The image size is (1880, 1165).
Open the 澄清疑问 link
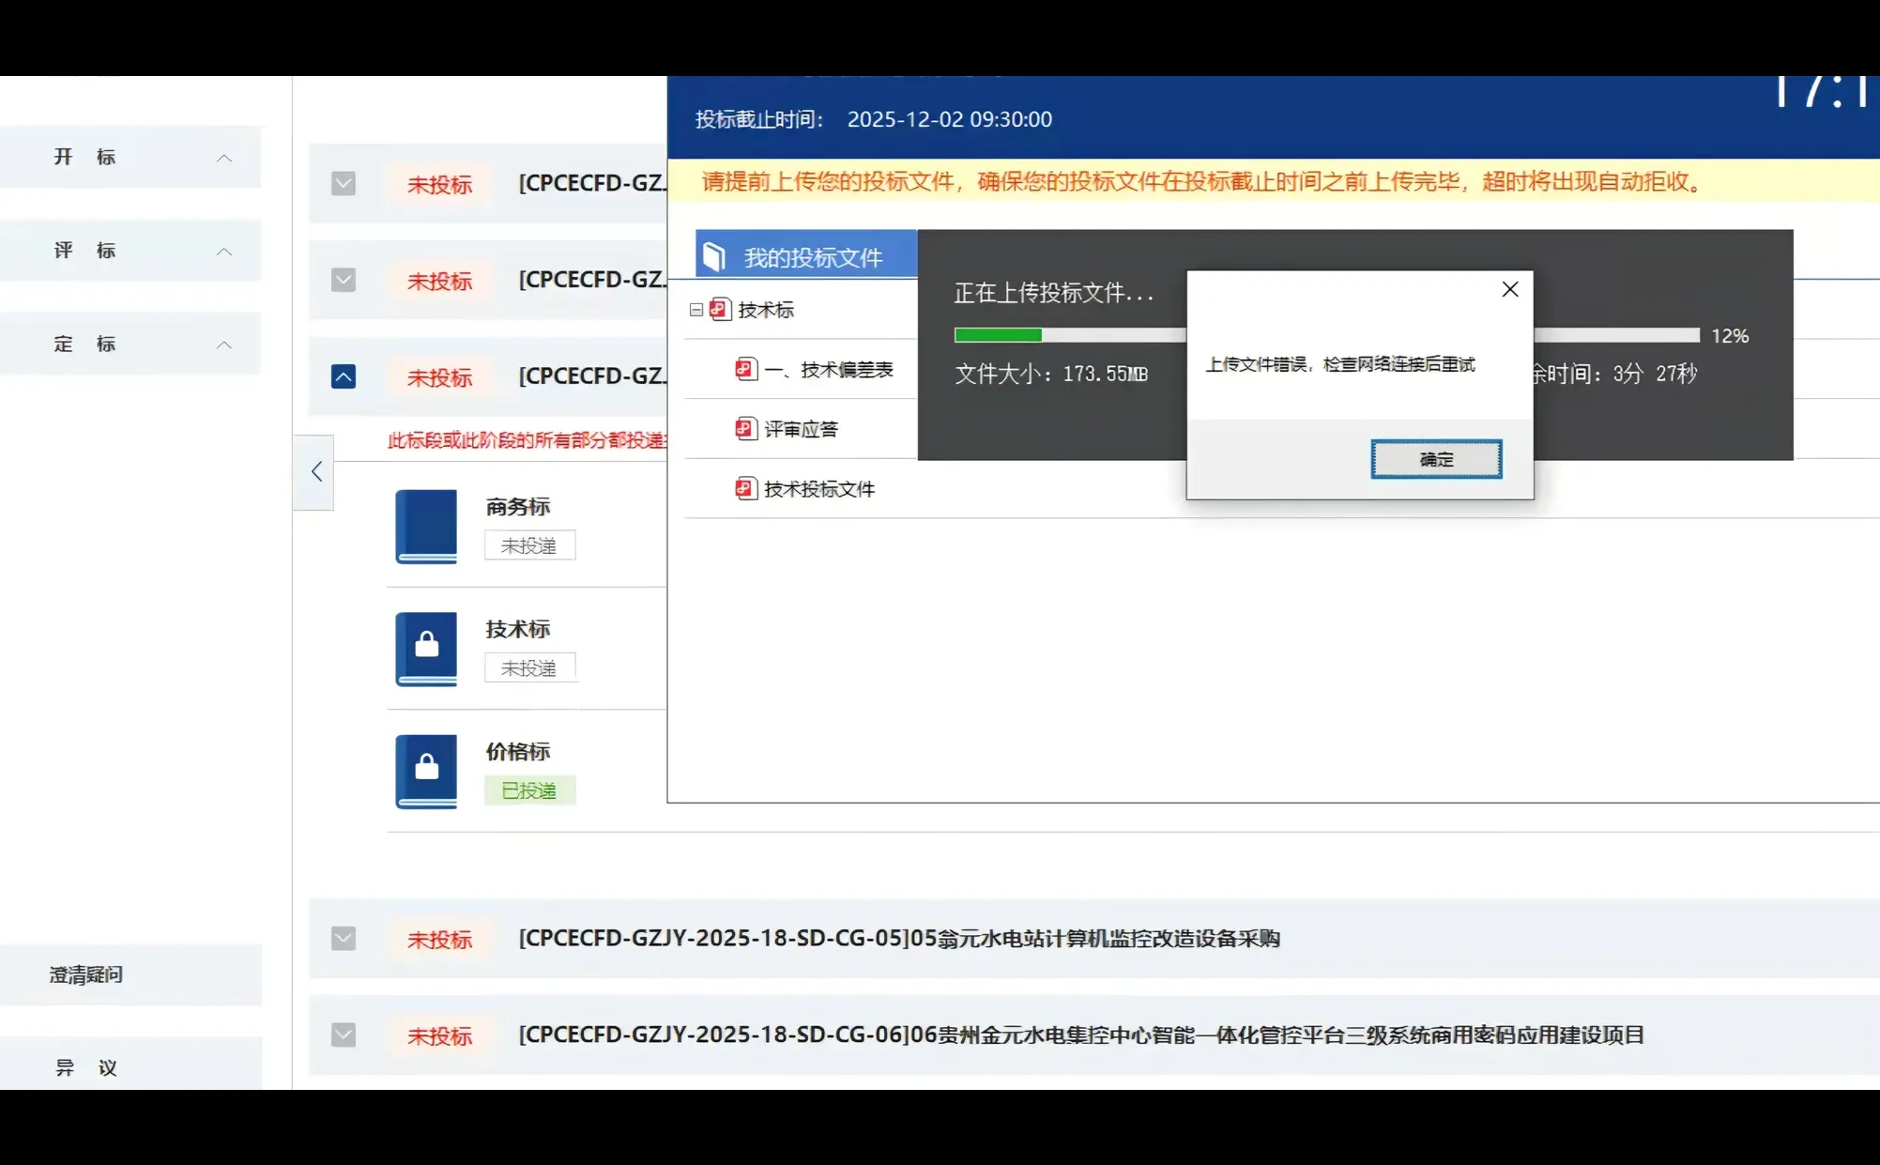click(x=84, y=974)
